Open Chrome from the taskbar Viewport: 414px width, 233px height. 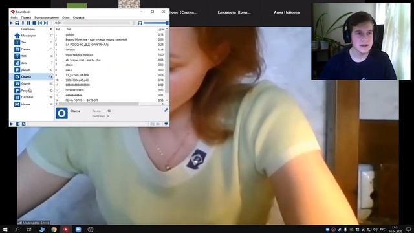[54, 229]
